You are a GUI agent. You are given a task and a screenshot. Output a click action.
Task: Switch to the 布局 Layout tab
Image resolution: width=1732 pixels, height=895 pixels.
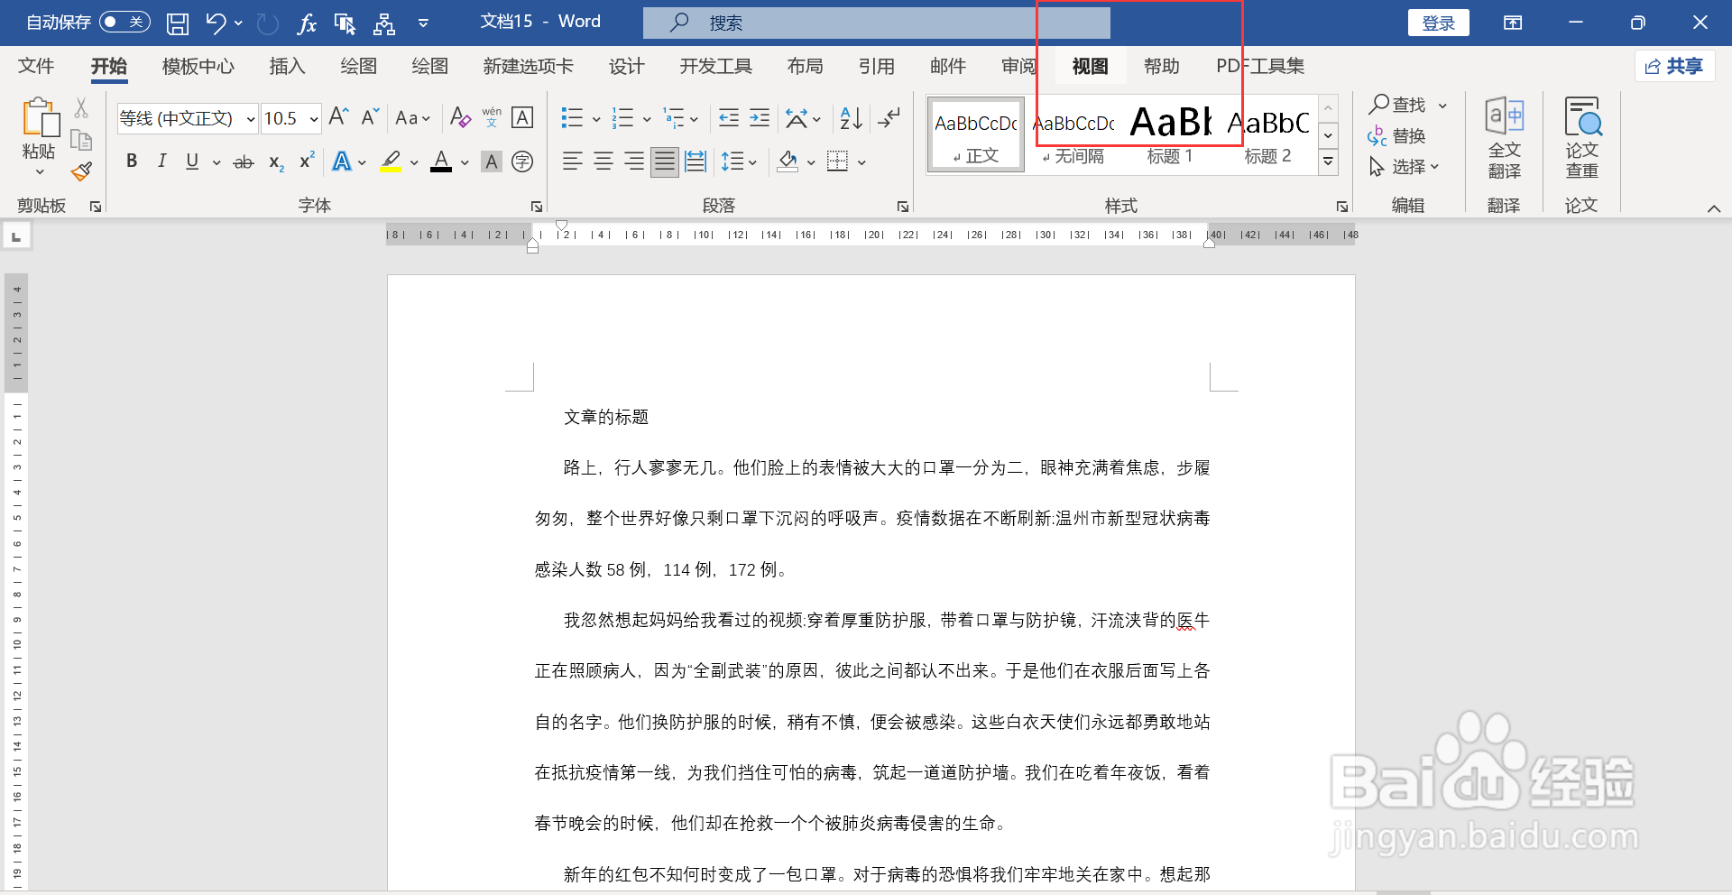point(805,66)
